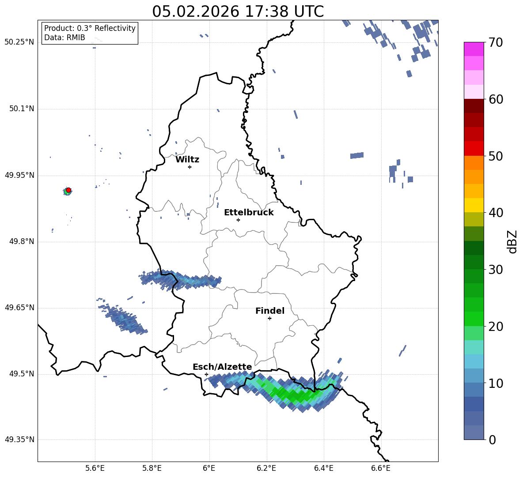Click the 6.4°E longitude tick label
Screen dimensions: 523x477
click(323, 468)
